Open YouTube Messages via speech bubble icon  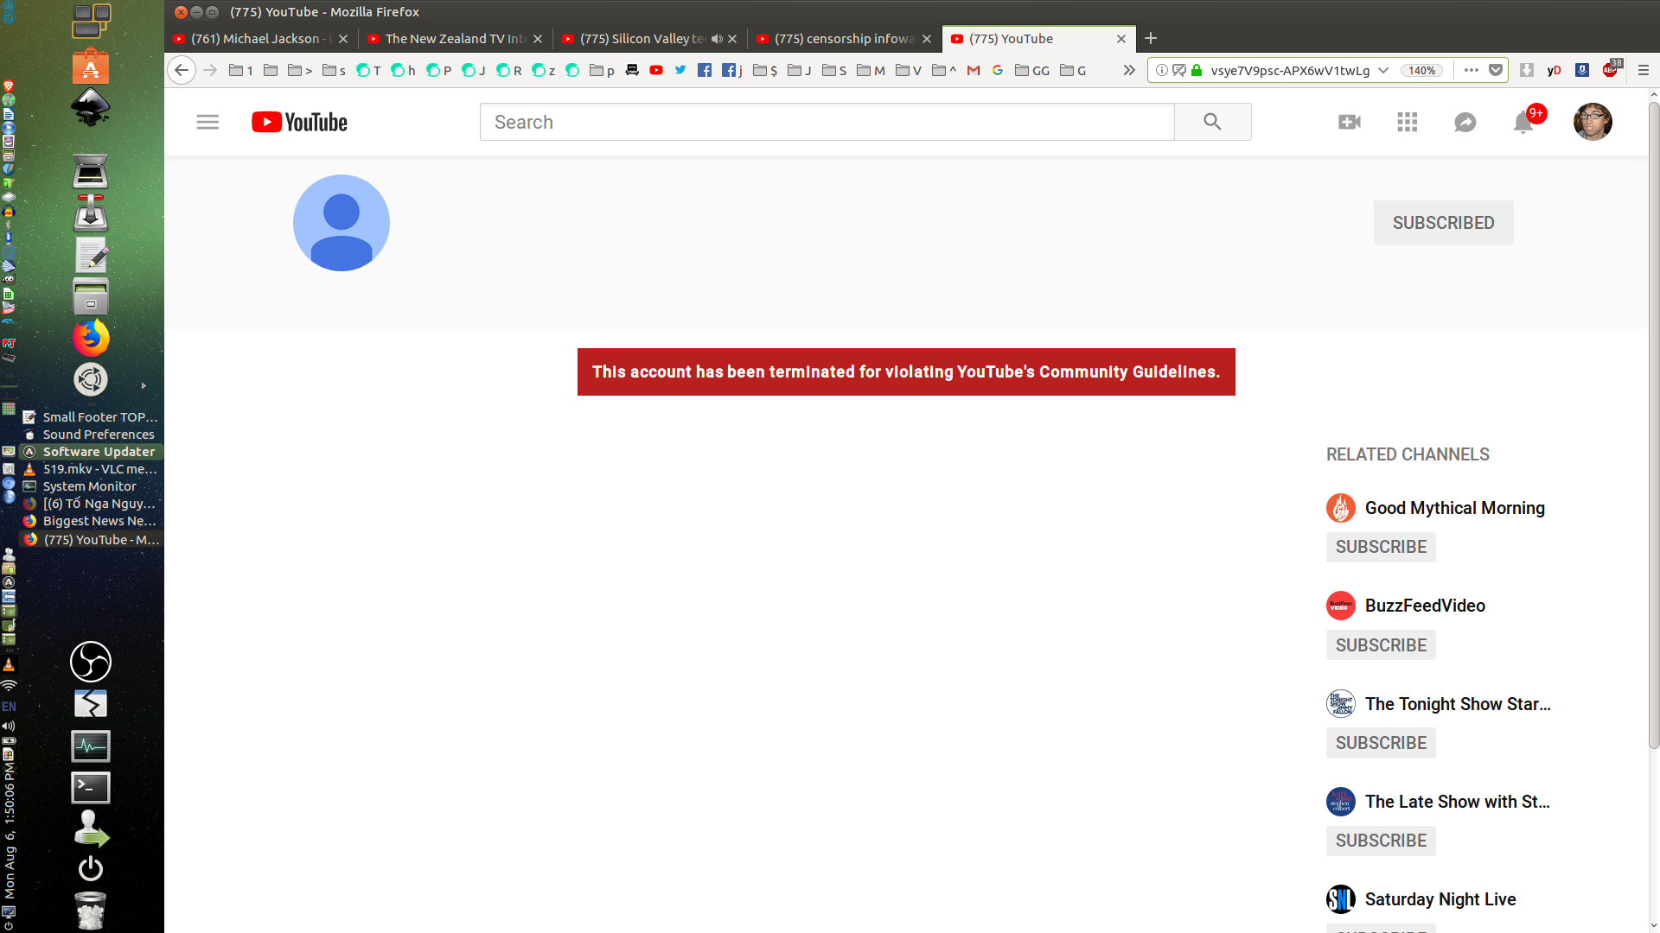tap(1465, 122)
